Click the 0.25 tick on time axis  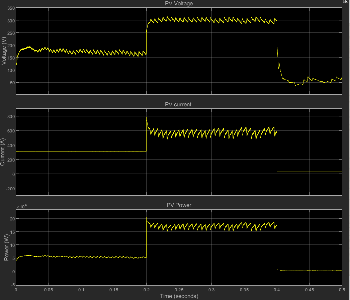tap(179, 290)
